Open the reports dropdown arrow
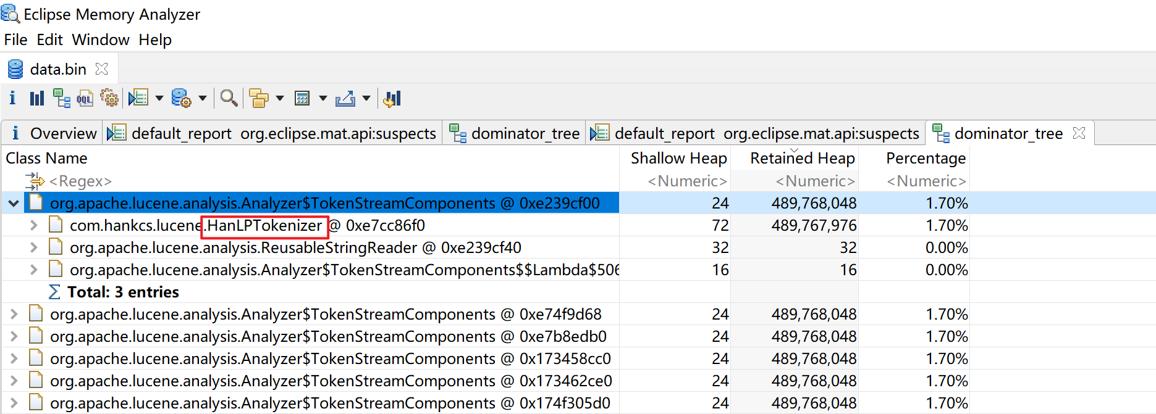 (x=159, y=98)
